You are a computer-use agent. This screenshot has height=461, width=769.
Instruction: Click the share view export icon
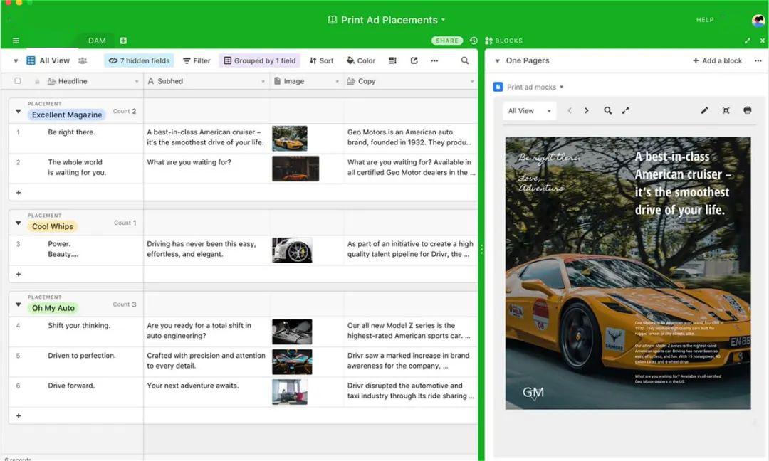click(414, 61)
